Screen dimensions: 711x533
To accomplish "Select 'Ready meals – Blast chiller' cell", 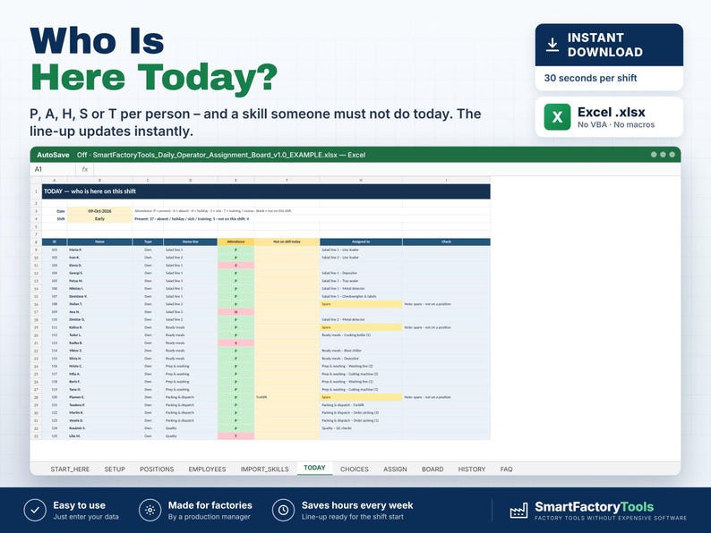I will point(361,351).
